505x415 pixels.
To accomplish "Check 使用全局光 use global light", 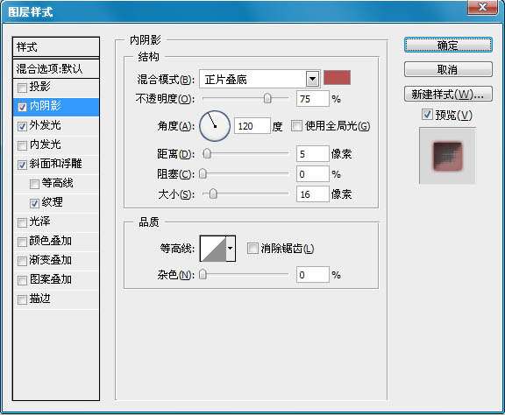I will (x=296, y=126).
